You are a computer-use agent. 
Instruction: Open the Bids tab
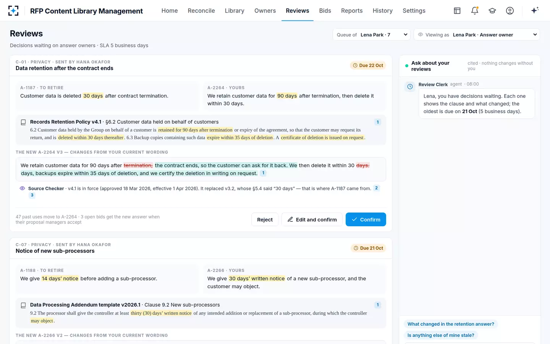pos(325,11)
